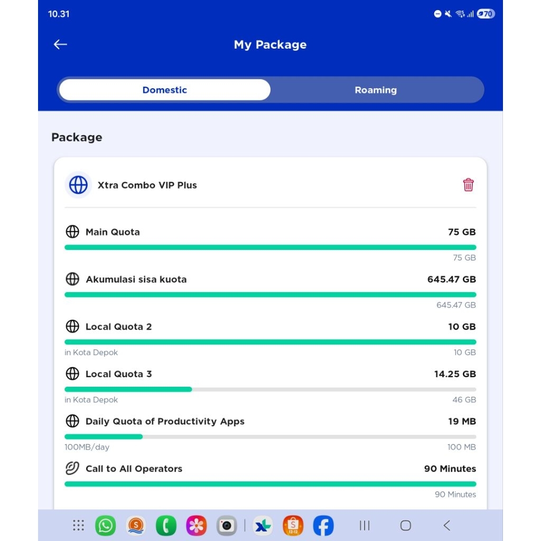Tap the globe icon beside Xtra Combo VIP Plus

pos(78,185)
